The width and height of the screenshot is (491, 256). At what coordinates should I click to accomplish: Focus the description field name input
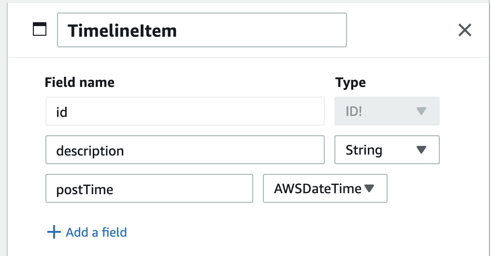pos(185,150)
